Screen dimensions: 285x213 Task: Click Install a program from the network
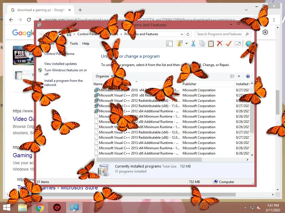pyautogui.click(x=63, y=83)
